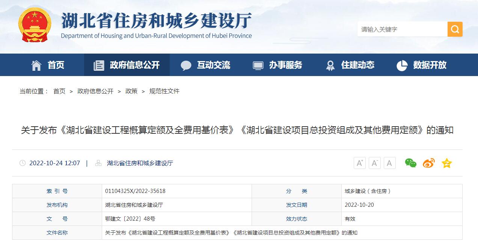Select 数据开放 in the navigation bar
The width and height of the screenshot is (478, 251).
tap(422, 65)
